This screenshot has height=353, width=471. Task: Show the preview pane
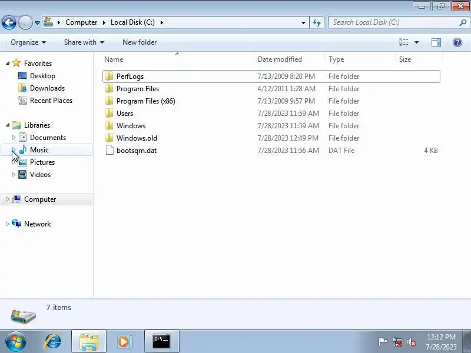coord(436,42)
